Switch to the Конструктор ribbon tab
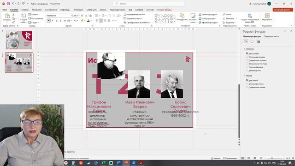 [x=51, y=10]
